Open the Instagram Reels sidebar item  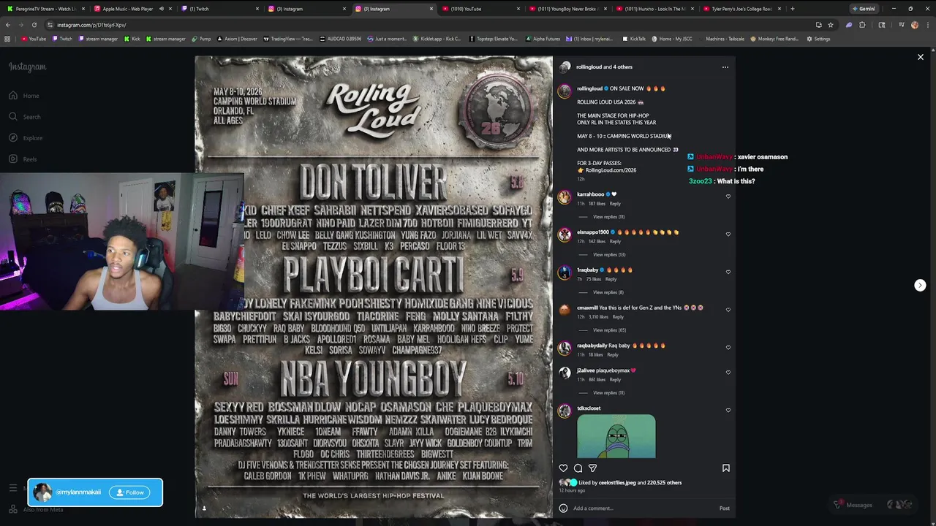pyautogui.click(x=23, y=159)
